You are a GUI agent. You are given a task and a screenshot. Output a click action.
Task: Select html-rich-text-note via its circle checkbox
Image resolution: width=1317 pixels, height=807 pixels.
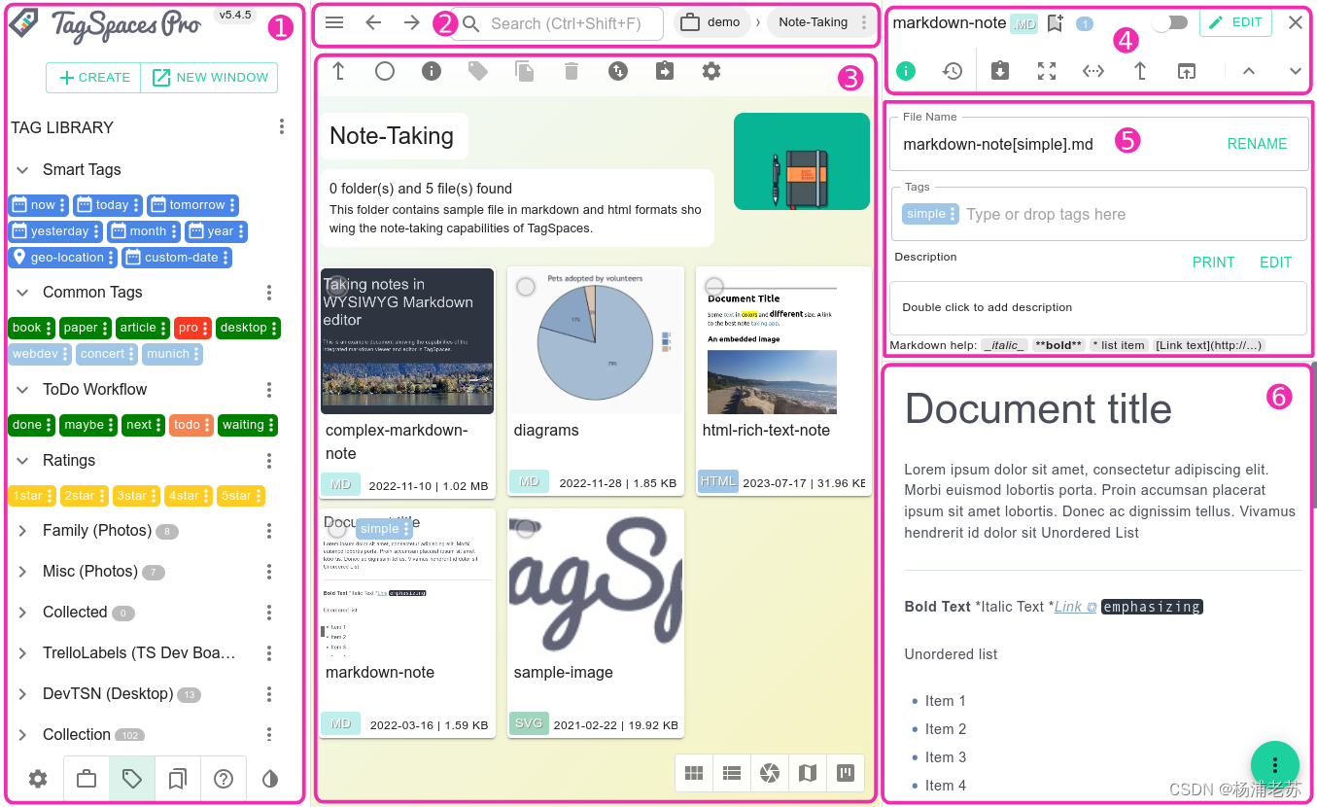coord(714,286)
